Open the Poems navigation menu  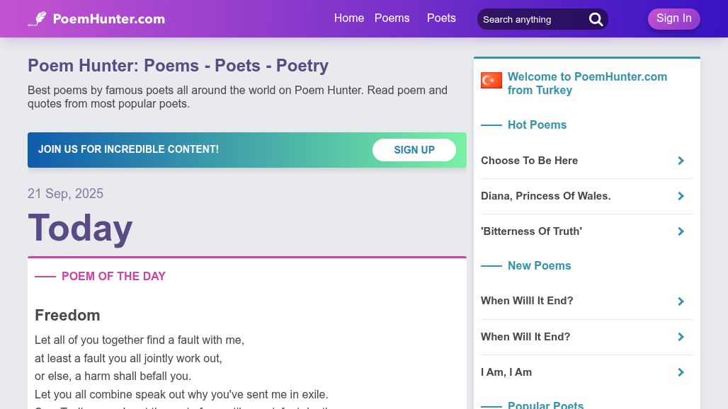tap(392, 18)
